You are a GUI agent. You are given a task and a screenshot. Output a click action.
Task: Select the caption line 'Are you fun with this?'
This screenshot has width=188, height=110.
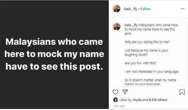[140, 63]
